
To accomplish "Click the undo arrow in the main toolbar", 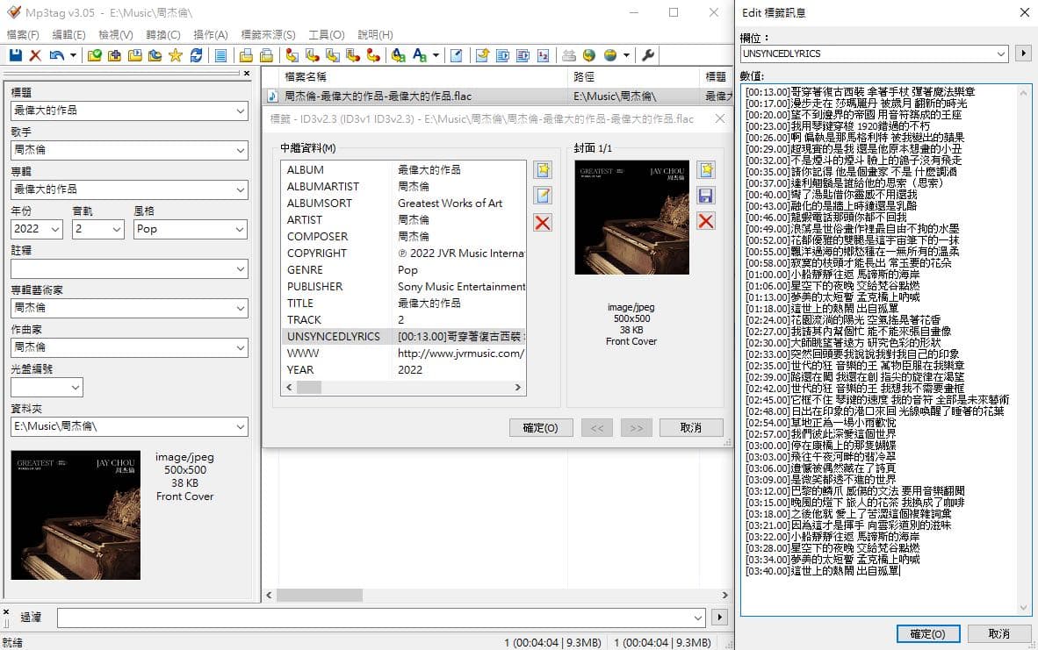I will pos(56,55).
